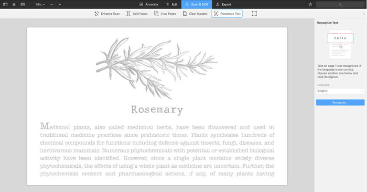Open the Export tab
Viewport: 367px width, 192px height.
(x=224, y=4)
